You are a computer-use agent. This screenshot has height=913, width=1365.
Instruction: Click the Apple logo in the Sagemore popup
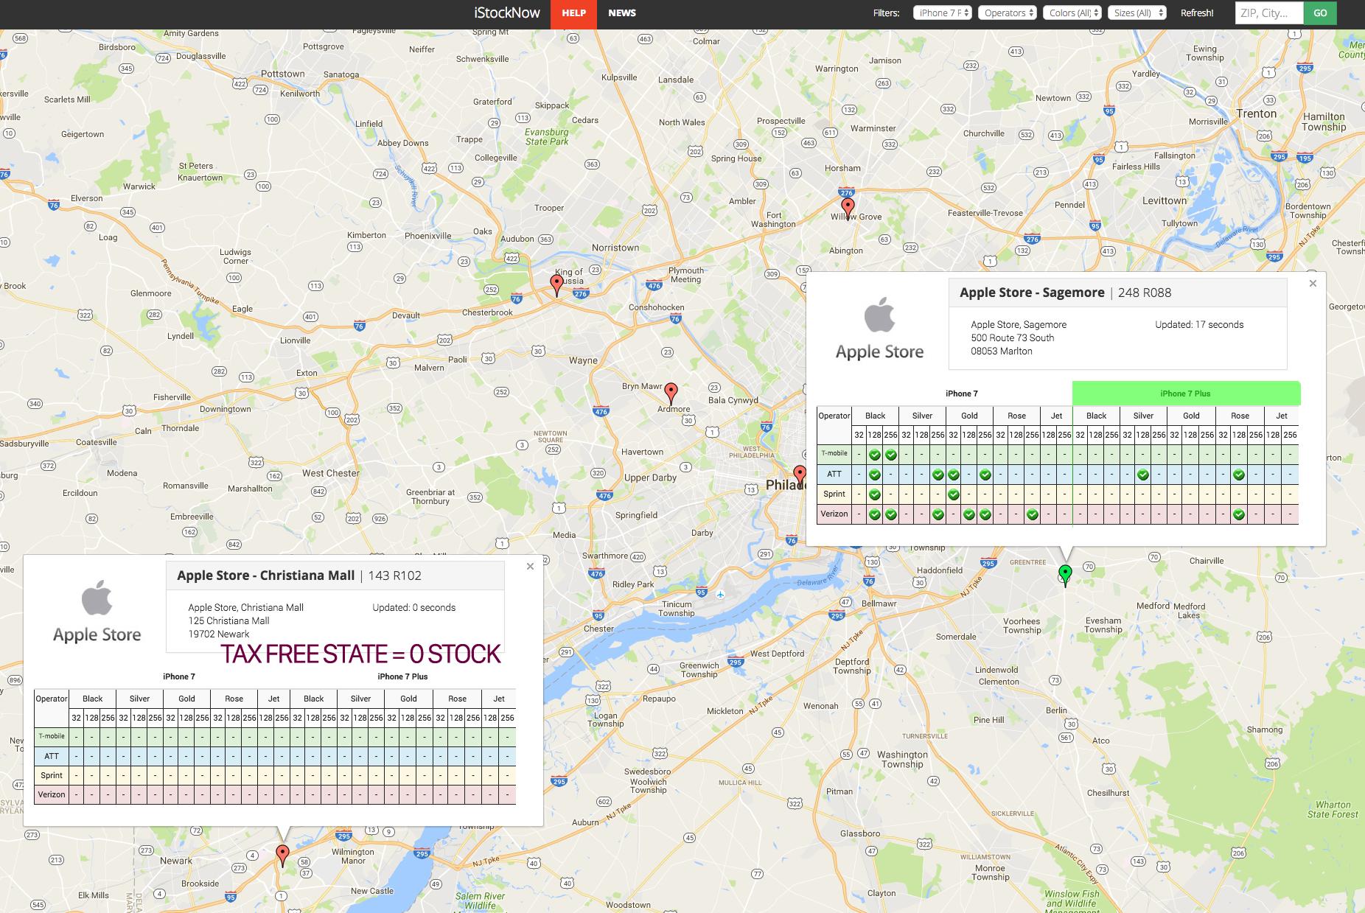879,316
